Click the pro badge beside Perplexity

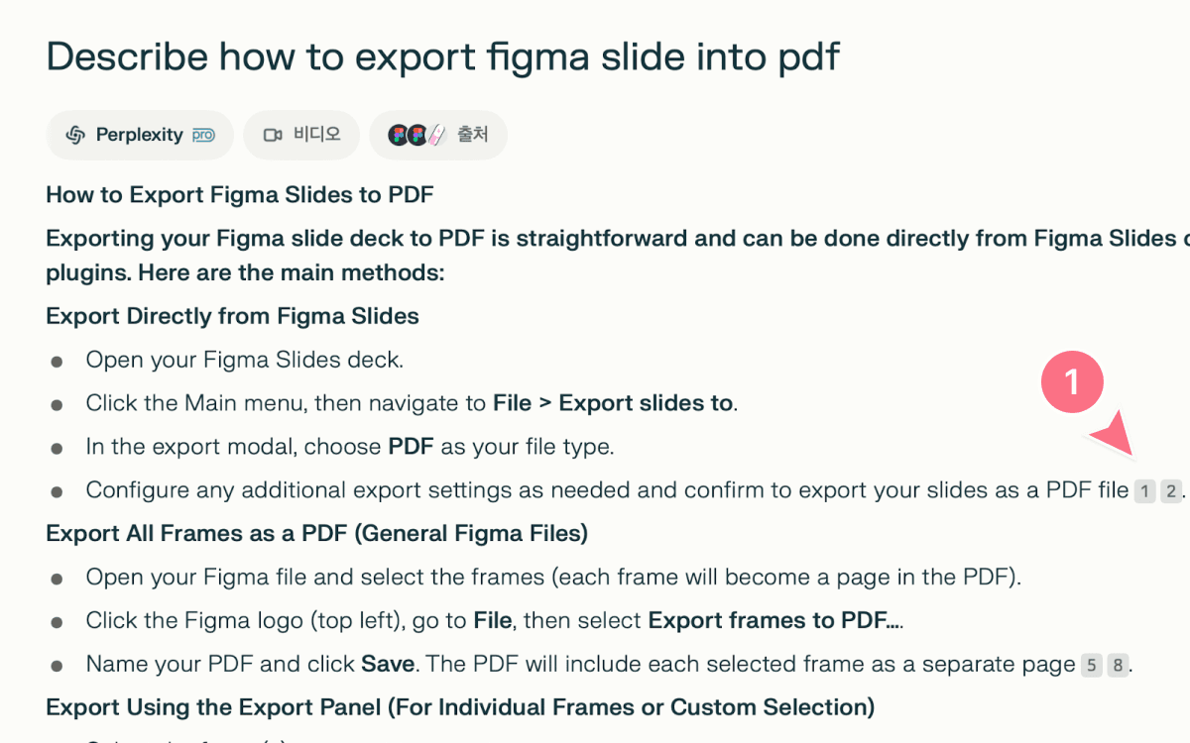[x=203, y=135]
